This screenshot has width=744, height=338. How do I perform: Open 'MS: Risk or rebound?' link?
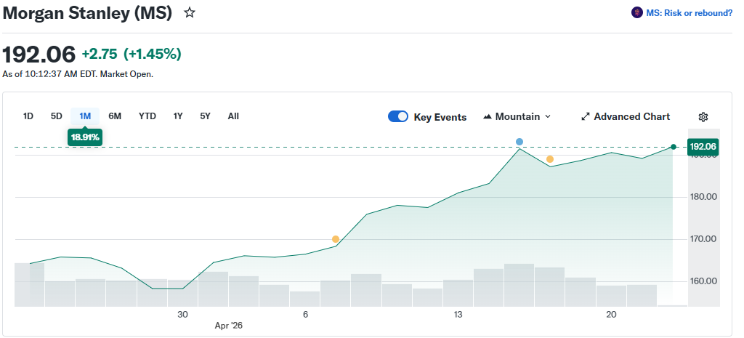click(689, 13)
